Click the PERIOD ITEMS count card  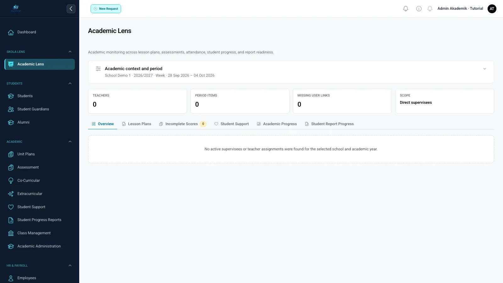click(x=240, y=101)
